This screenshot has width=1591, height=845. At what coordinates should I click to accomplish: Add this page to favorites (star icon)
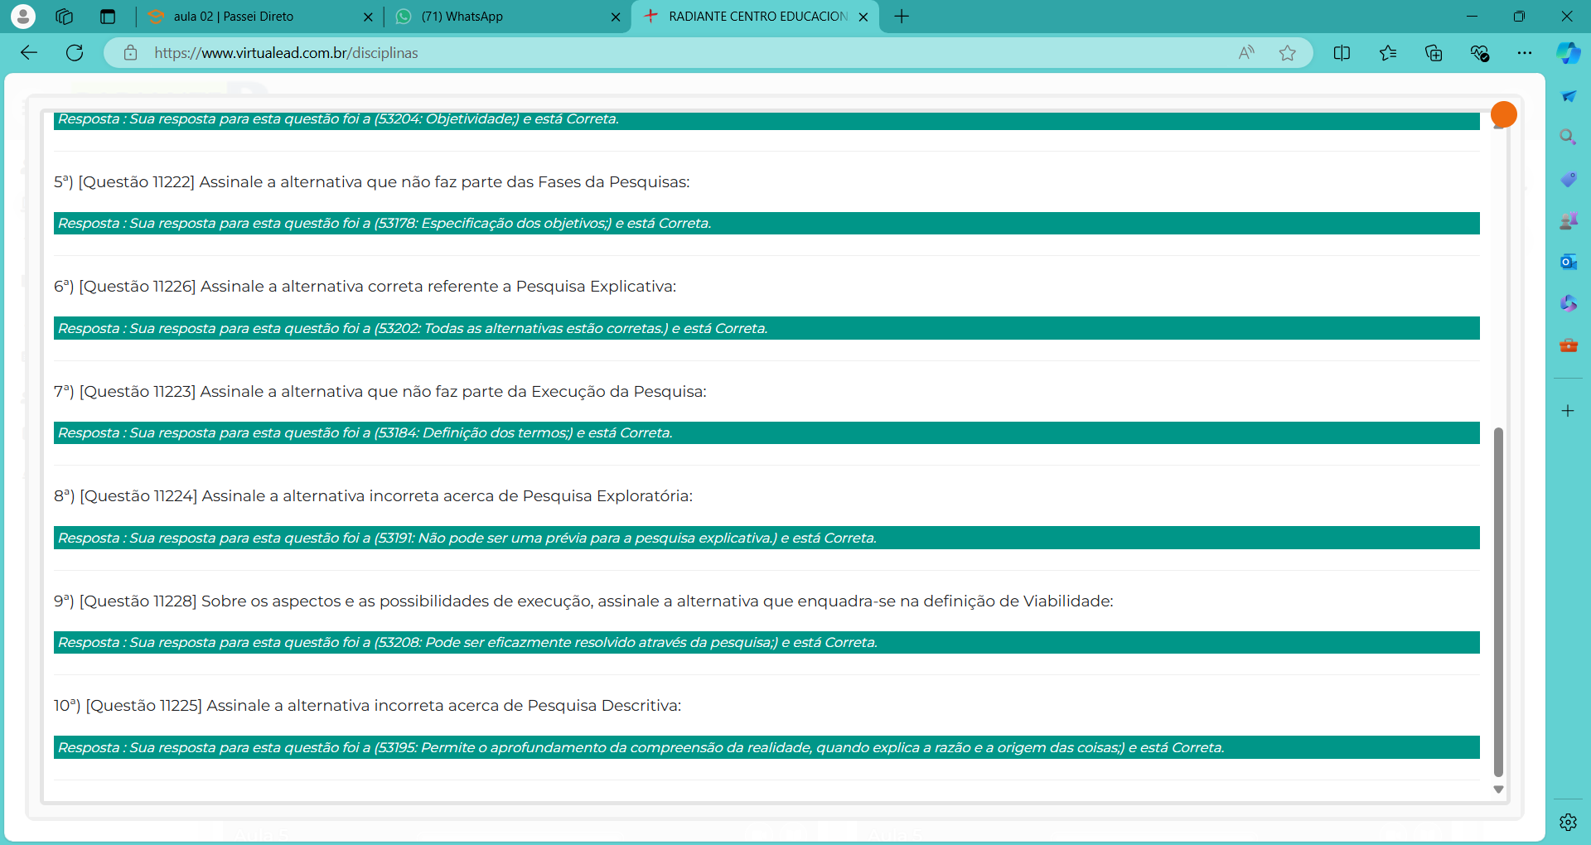pyautogui.click(x=1287, y=53)
